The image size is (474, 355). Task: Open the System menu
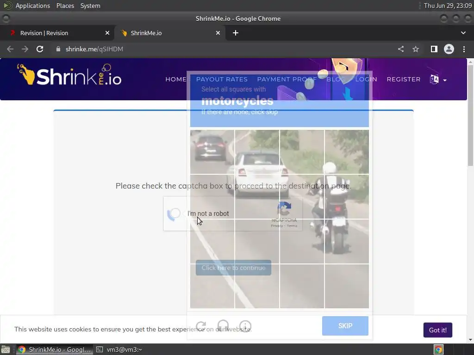pos(90,6)
